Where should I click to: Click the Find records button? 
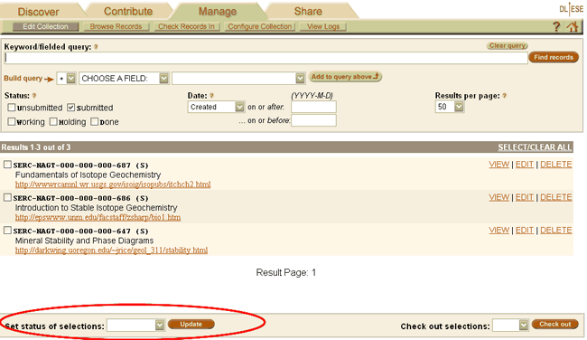click(554, 57)
